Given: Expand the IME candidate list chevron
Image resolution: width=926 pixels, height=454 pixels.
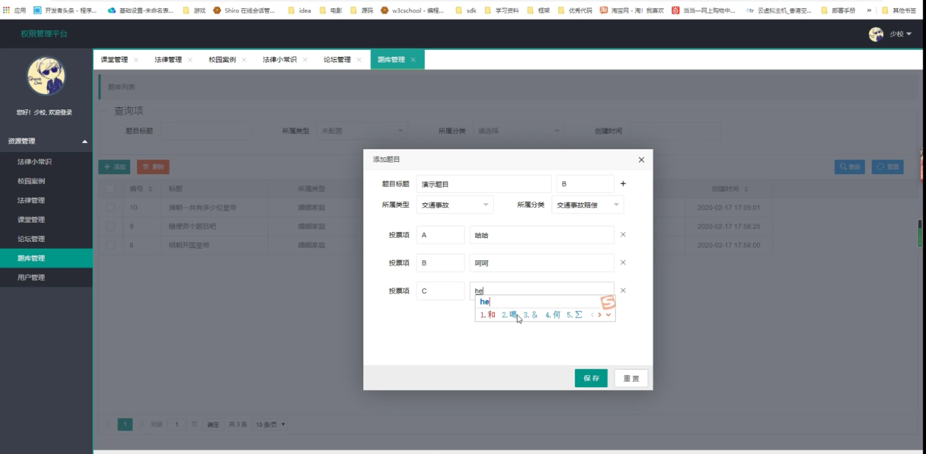Looking at the screenshot, I should [x=608, y=315].
